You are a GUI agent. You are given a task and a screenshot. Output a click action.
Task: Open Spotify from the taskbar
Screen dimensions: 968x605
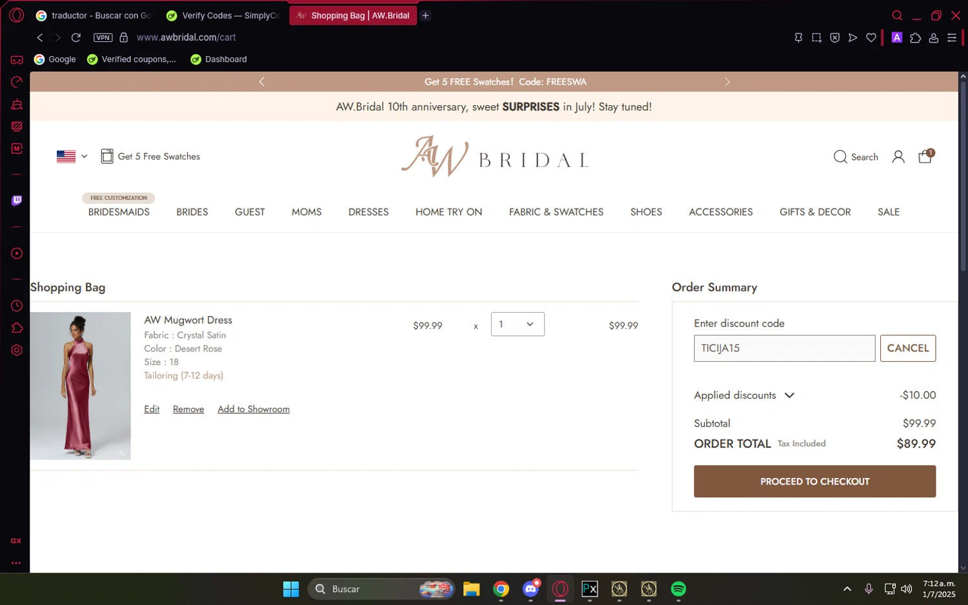click(678, 589)
